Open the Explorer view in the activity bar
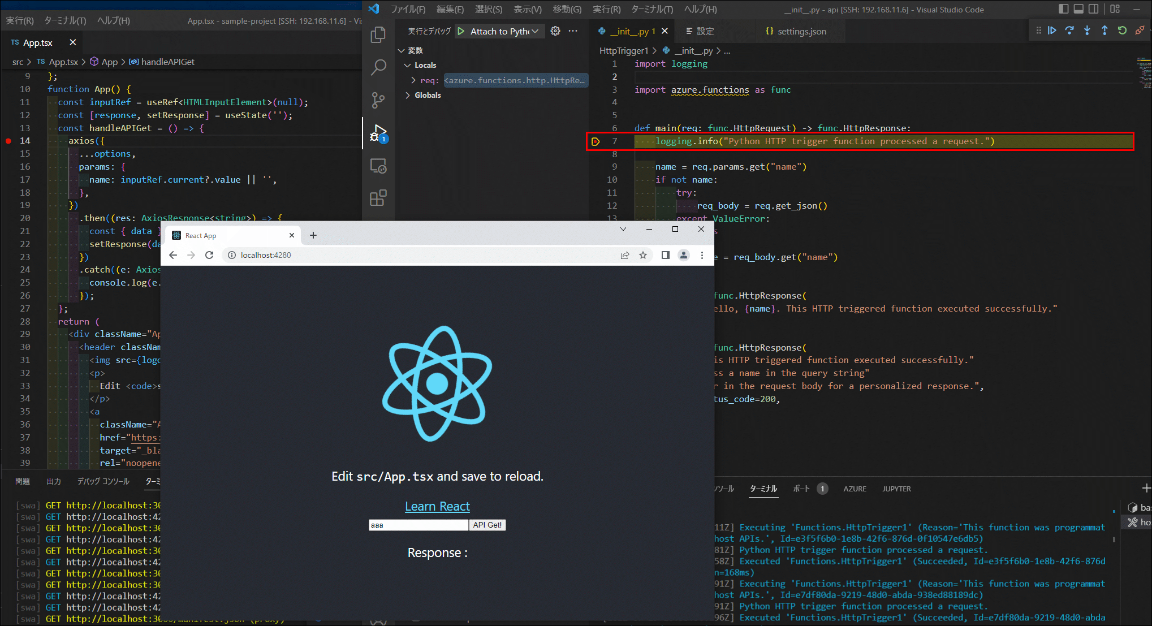 coord(378,35)
